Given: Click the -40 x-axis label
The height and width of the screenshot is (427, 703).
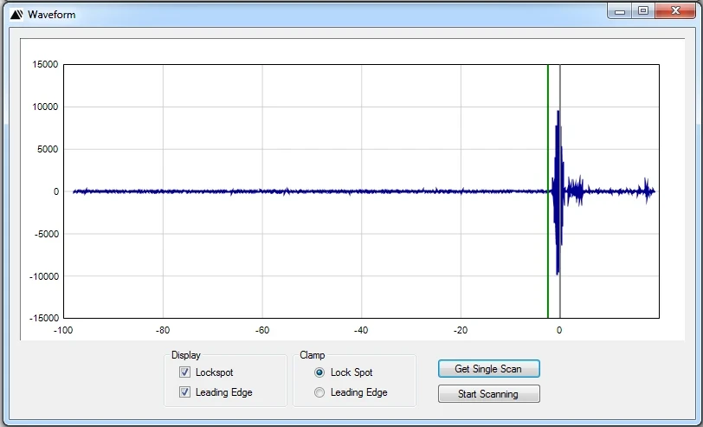Looking at the screenshot, I should click(x=361, y=330).
